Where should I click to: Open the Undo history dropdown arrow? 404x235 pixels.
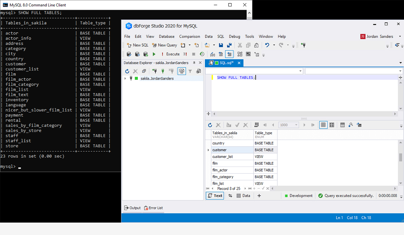pyautogui.click(x=274, y=45)
